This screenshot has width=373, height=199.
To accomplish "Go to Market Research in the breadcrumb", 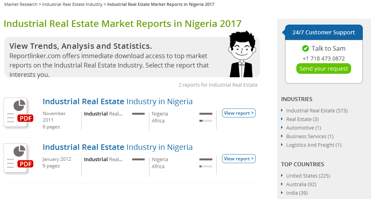I will pyautogui.click(x=21, y=4).
